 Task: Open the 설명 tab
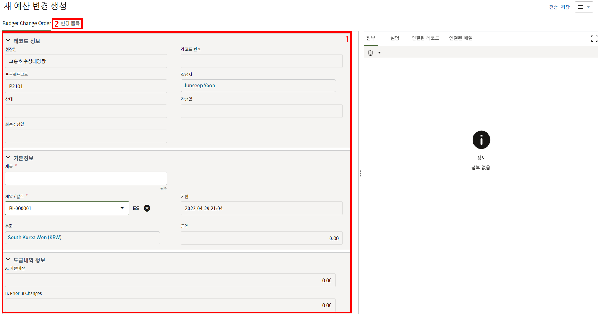(x=395, y=38)
